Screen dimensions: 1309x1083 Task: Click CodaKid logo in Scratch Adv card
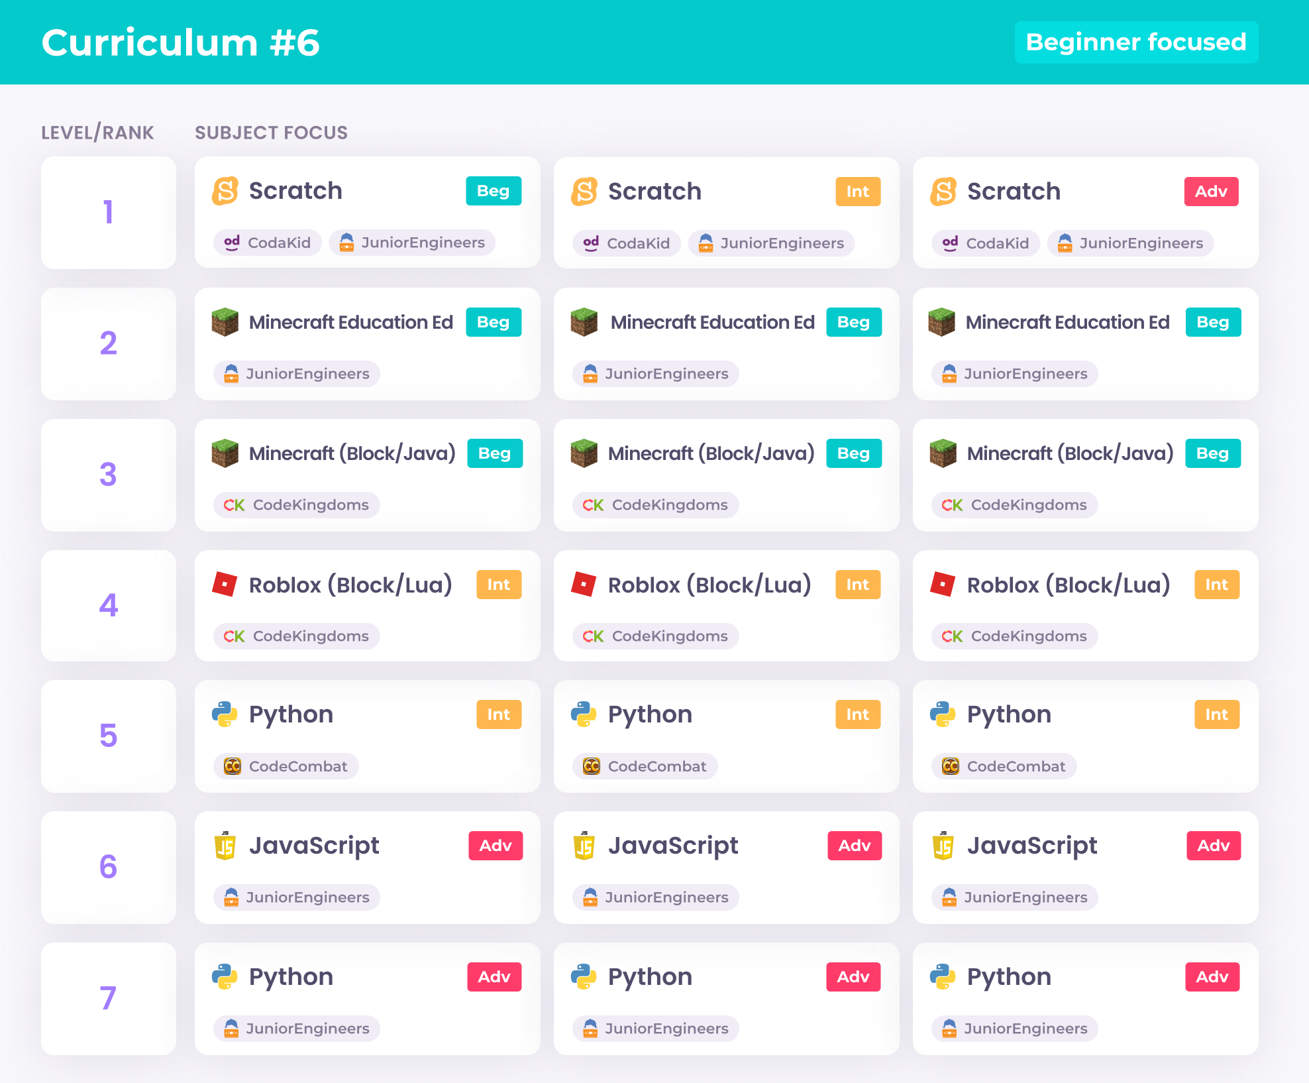[x=950, y=243]
